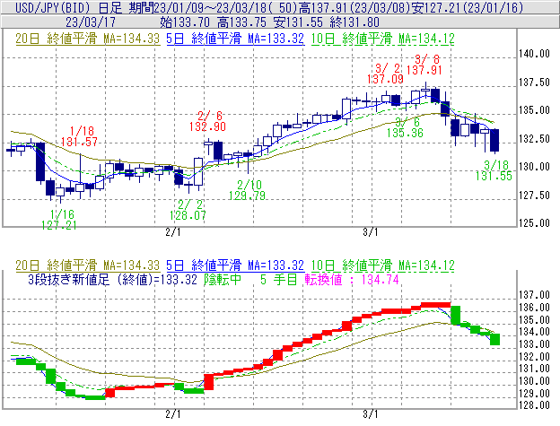Click the 2/10 129.79 low annotation
Screen dimensions: 560x426
pos(247,190)
